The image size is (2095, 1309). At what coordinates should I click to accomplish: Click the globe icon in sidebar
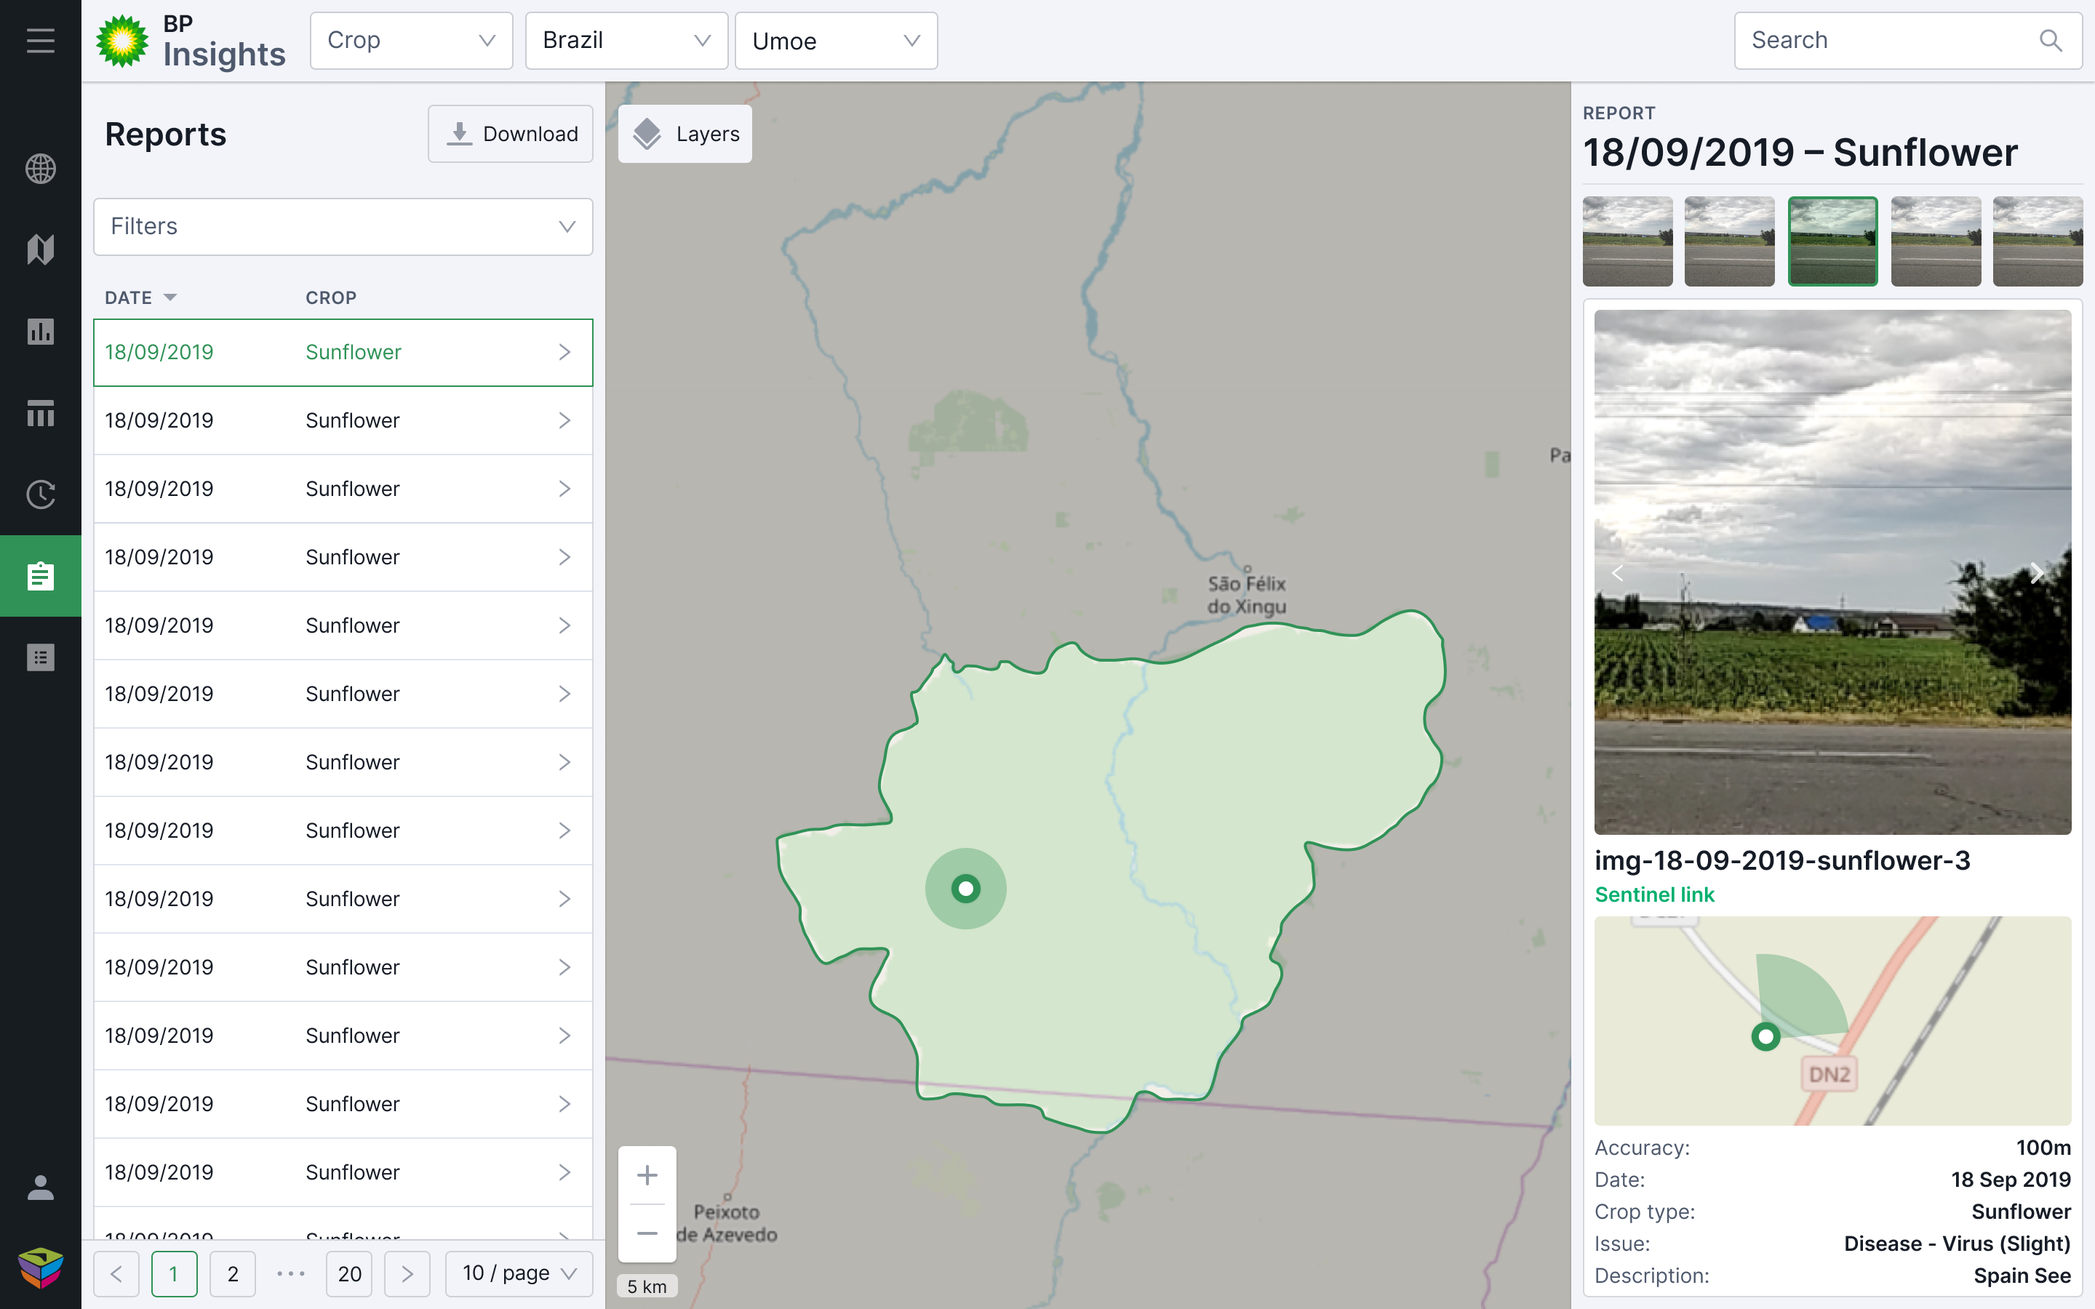(41, 169)
